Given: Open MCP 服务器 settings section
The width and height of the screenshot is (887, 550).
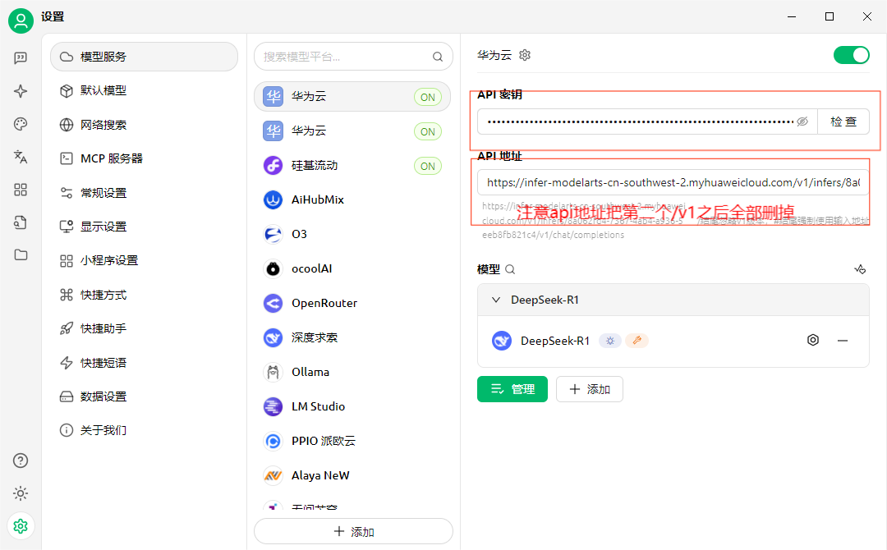Looking at the screenshot, I should (x=145, y=158).
